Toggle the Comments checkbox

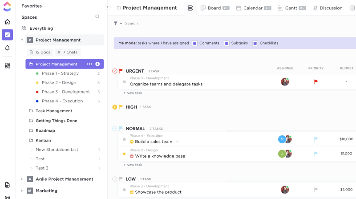195,43
